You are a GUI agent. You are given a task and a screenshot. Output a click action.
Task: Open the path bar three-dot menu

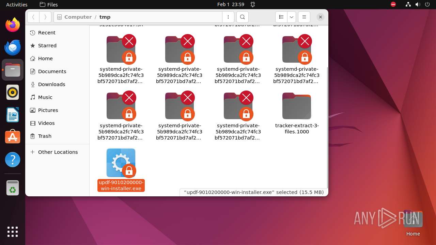click(228, 17)
